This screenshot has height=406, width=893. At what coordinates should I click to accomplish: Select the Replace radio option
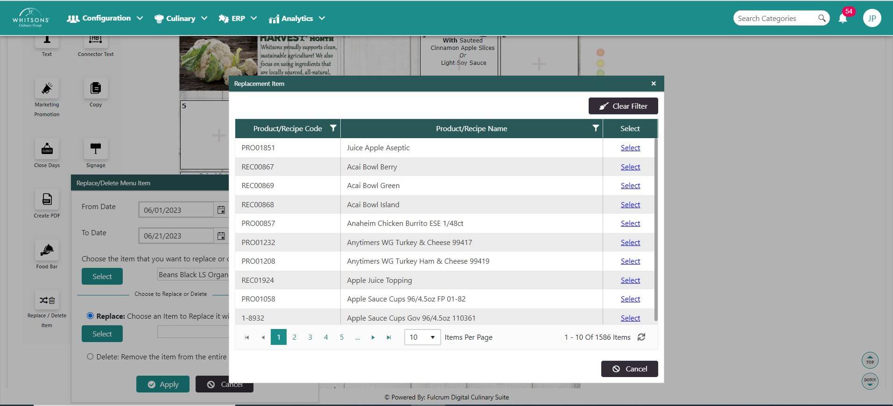point(90,316)
